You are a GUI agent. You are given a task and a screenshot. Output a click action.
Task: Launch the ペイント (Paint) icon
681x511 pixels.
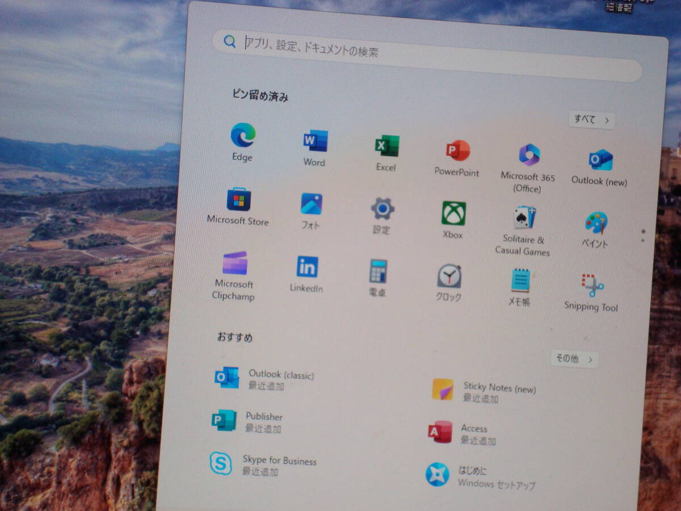pyautogui.click(x=596, y=223)
